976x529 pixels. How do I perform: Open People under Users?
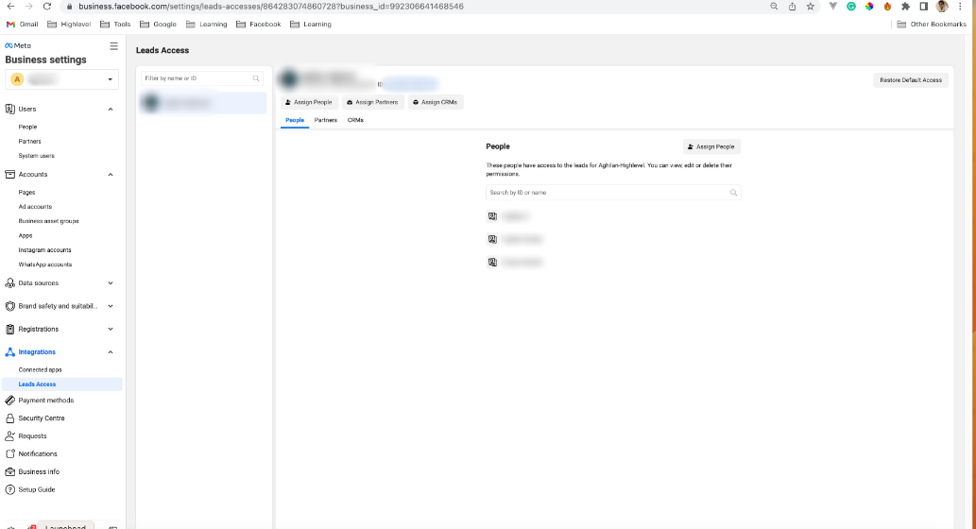click(x=27, y=127)
